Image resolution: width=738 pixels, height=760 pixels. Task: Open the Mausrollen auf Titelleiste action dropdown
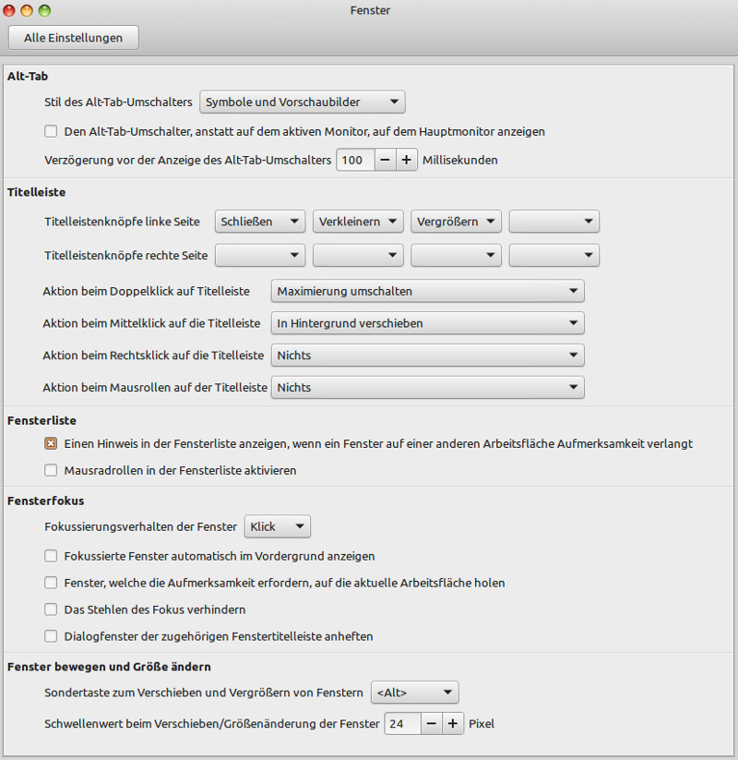coord(428,387)
